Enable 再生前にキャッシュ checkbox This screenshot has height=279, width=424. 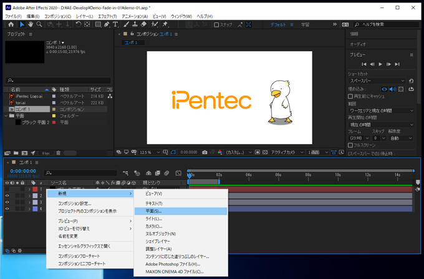tap(350, 96)
